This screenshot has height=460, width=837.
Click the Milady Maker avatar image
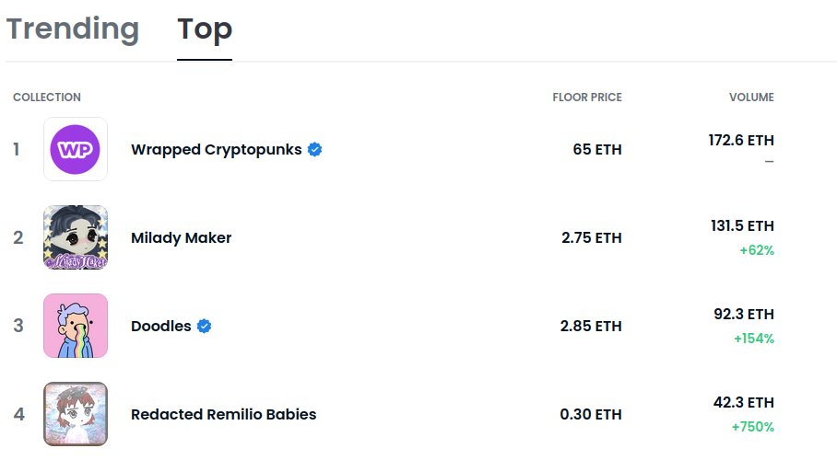click(x=76, y=237)
